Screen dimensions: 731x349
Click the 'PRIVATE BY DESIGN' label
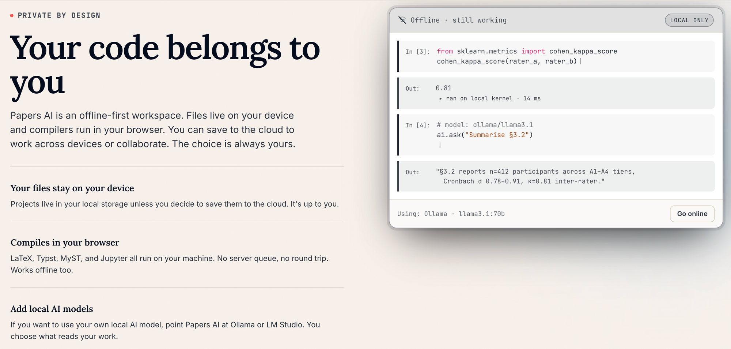pos(59,15)
